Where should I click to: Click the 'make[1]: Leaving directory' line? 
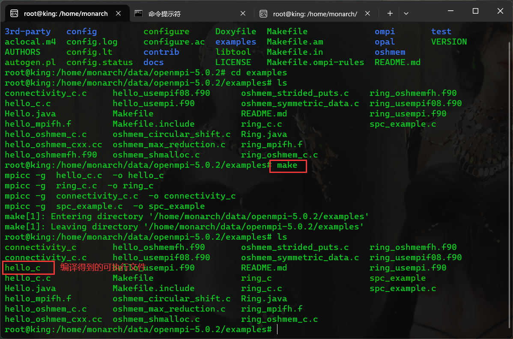(184, 227)
